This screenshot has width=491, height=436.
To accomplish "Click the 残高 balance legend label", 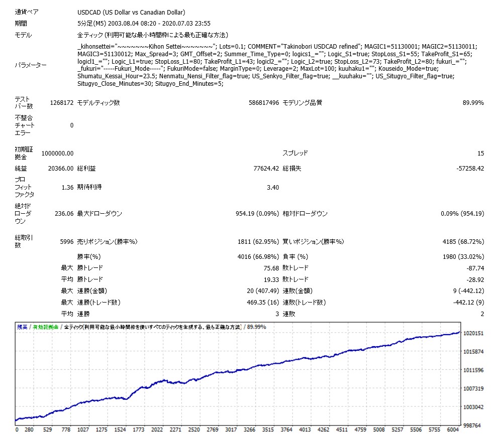I will [x=22, y=327].
